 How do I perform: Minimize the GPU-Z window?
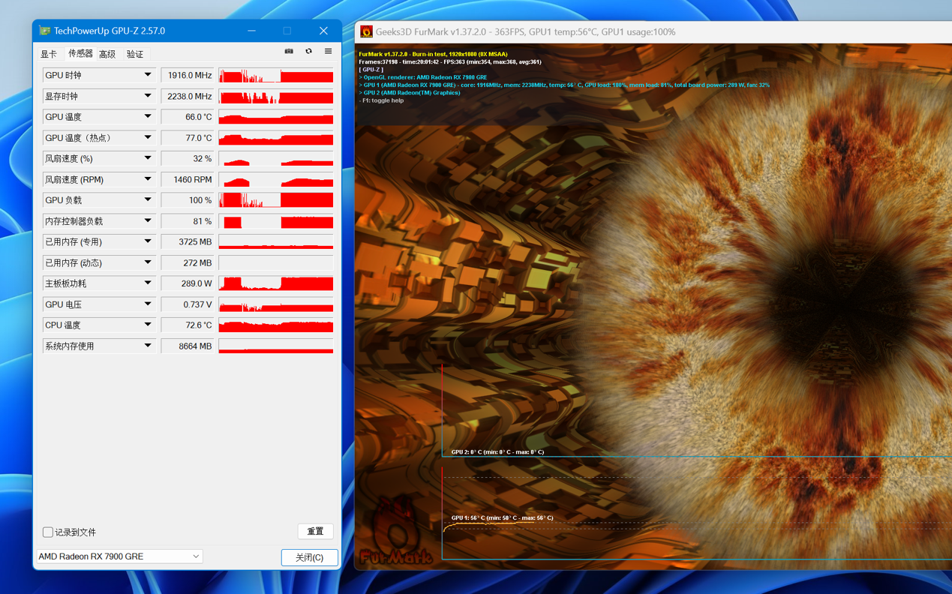coord(251,31)
